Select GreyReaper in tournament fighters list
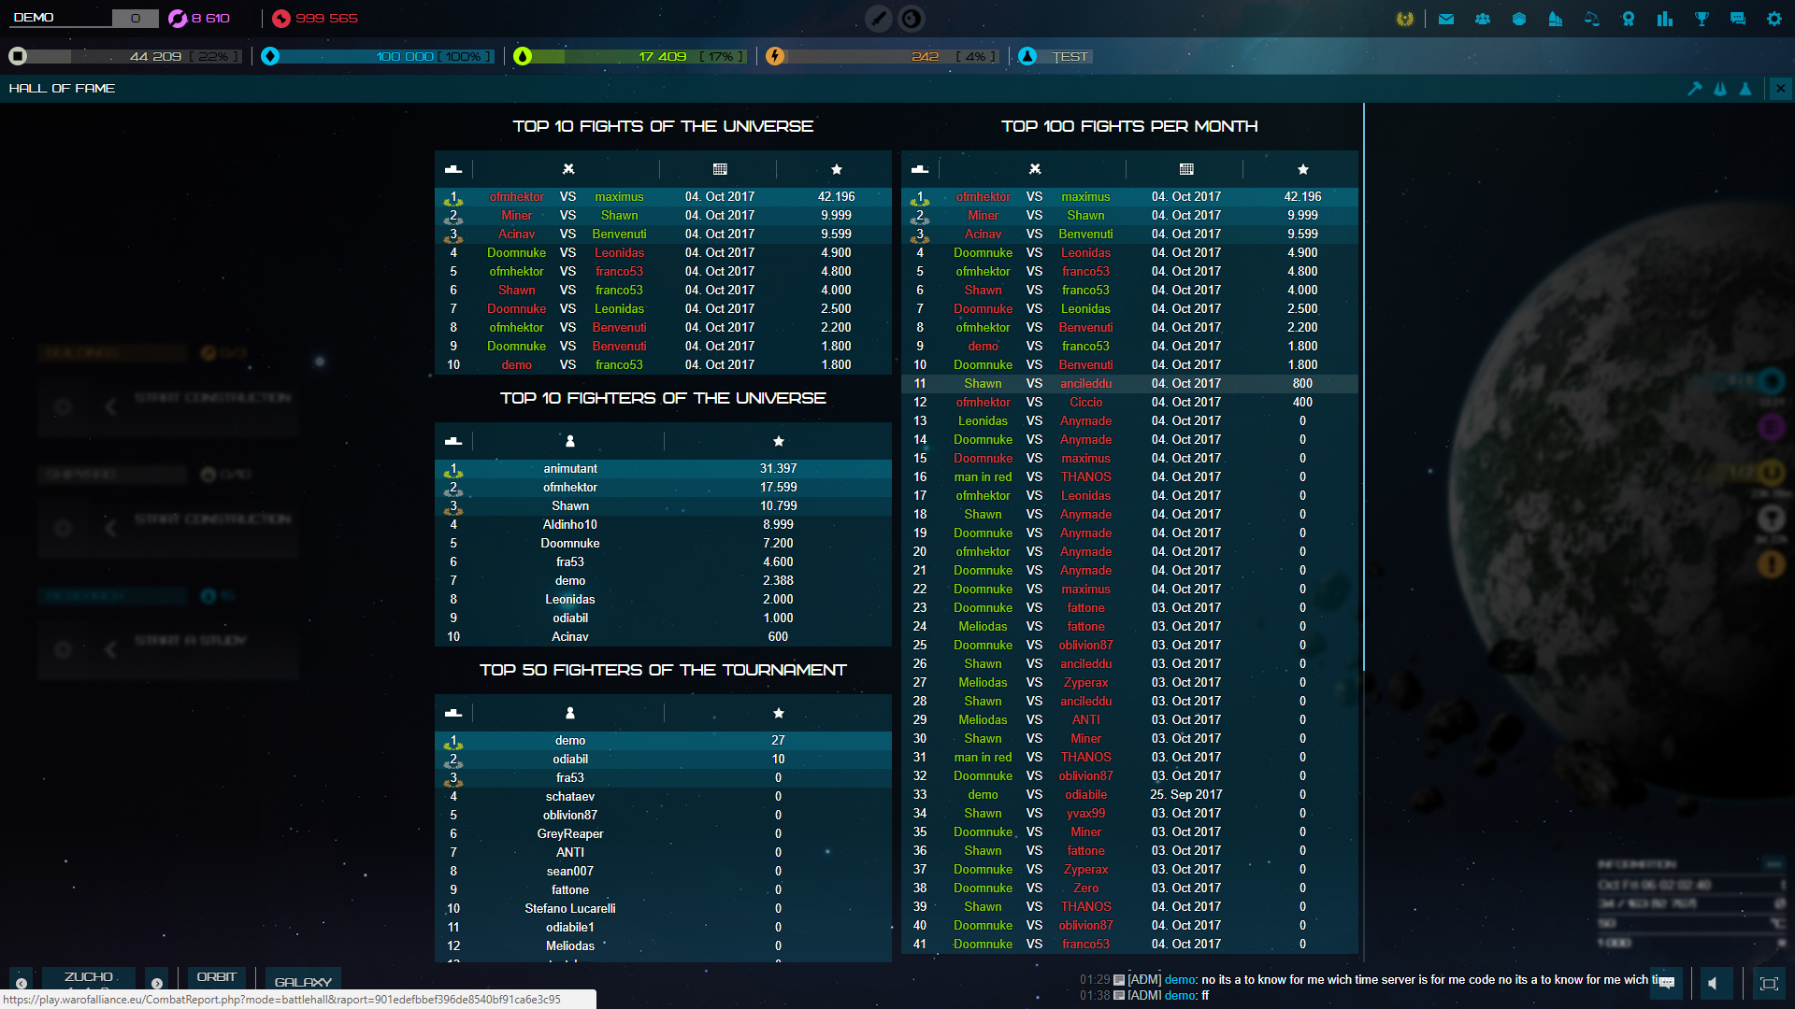This screenshot has height=1009, width=1795. [570, 834]
